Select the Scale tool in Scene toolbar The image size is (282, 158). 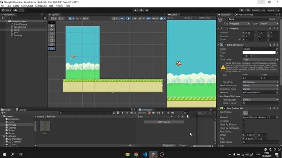click(x=52, y=37)
